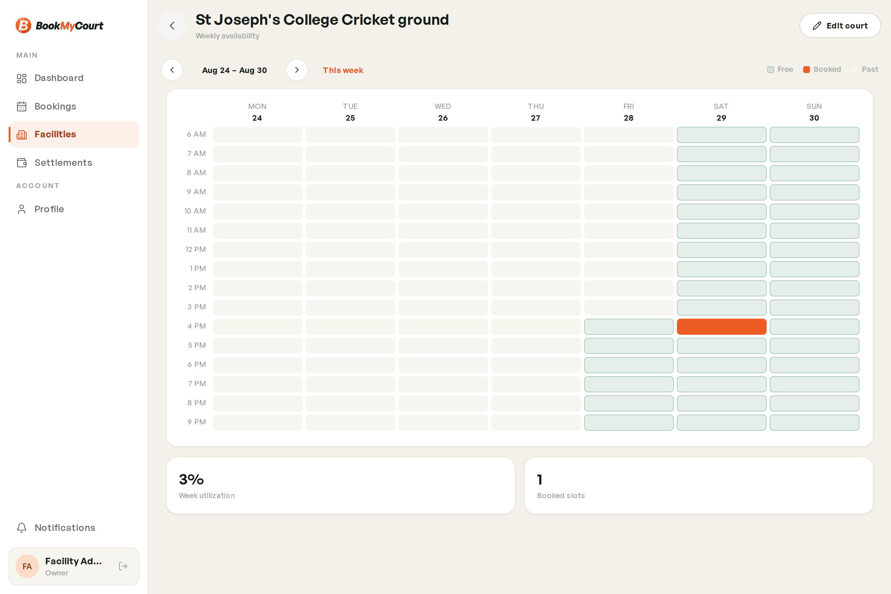Open the Settlements wallet icon
Image resolution: width=891 pixels, height=594 pixels.
22,163
